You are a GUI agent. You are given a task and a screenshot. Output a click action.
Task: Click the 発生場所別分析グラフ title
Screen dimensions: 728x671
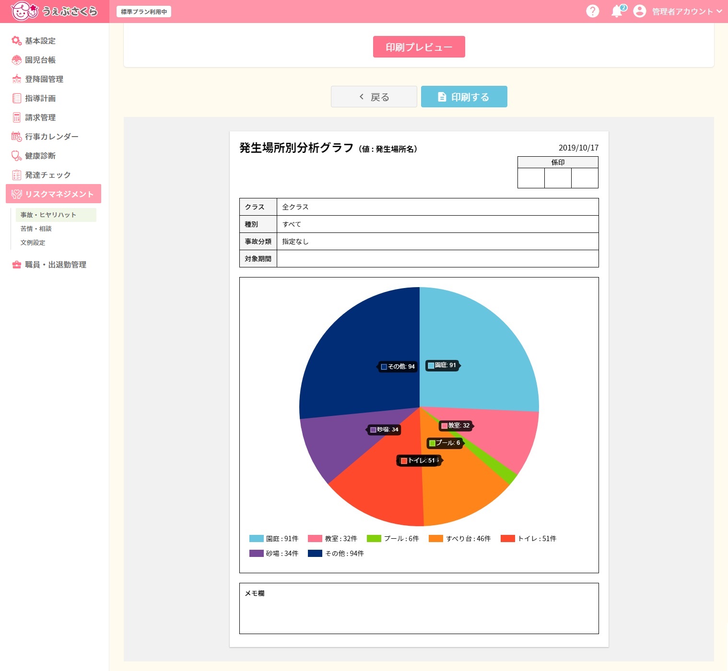[296, 148]
